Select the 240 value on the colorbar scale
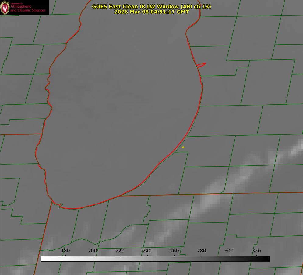The width and height of the screenshot is (303, 275). tap(147, 251)
